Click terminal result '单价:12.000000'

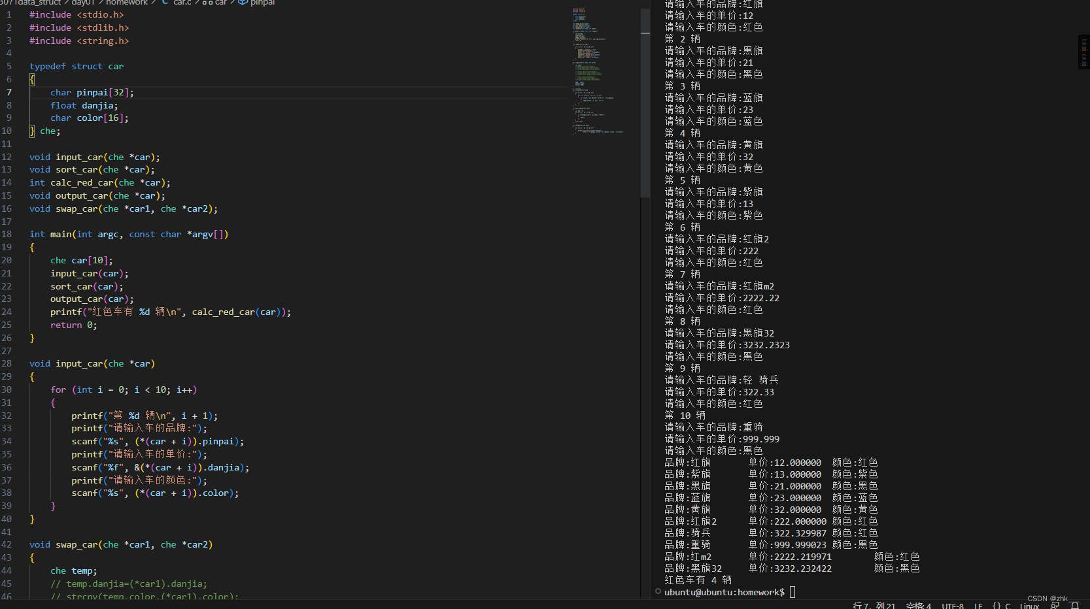coord(785,462)
